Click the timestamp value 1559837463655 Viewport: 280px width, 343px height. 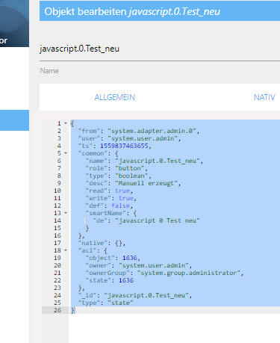[124, 146]
